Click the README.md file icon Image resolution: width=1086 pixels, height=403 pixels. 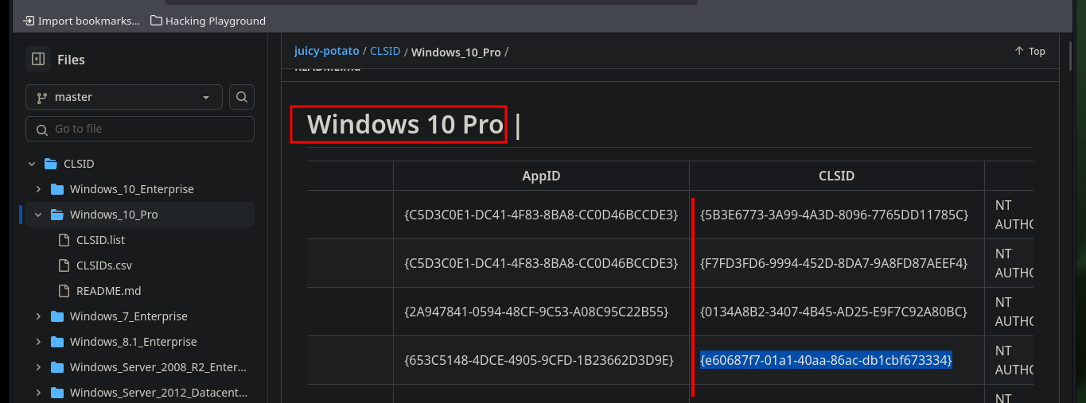(x=64, y=291)
